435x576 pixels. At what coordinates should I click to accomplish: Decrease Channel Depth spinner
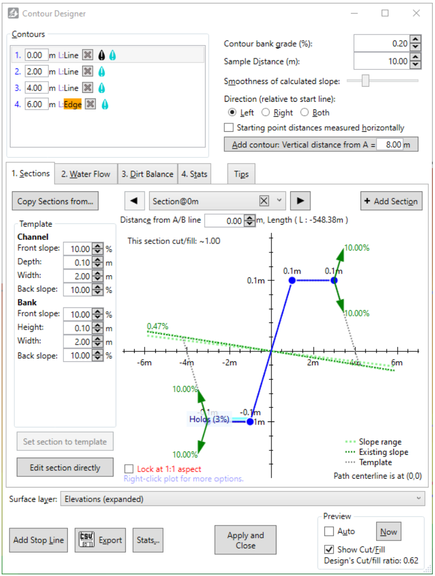97,265
